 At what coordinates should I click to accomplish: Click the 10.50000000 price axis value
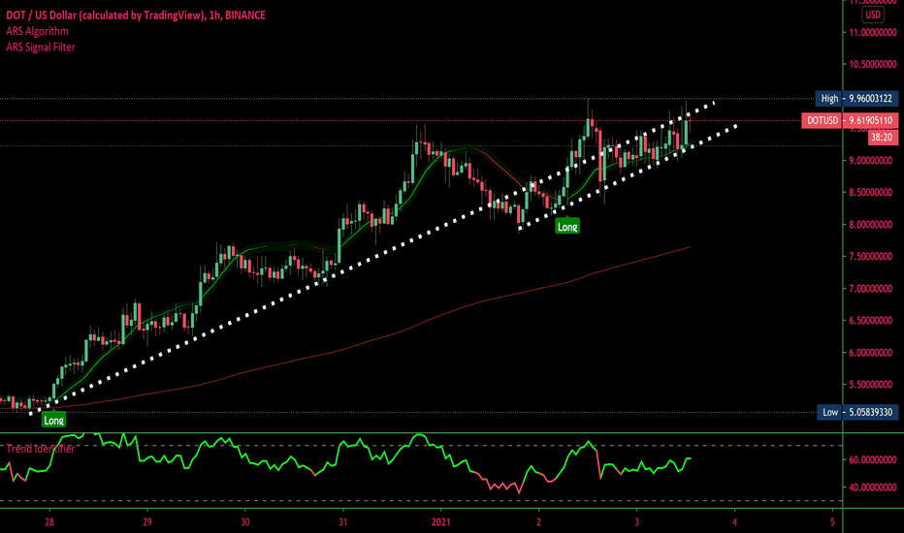873,64
